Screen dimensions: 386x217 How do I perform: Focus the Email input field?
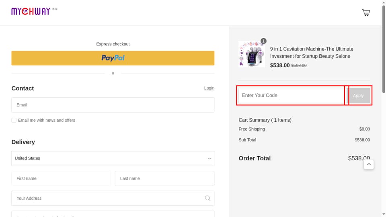click(113, 105)
